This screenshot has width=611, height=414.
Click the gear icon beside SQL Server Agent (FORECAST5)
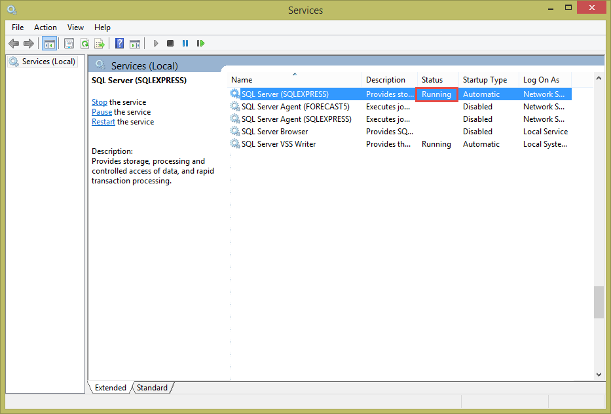coord(234,106)
